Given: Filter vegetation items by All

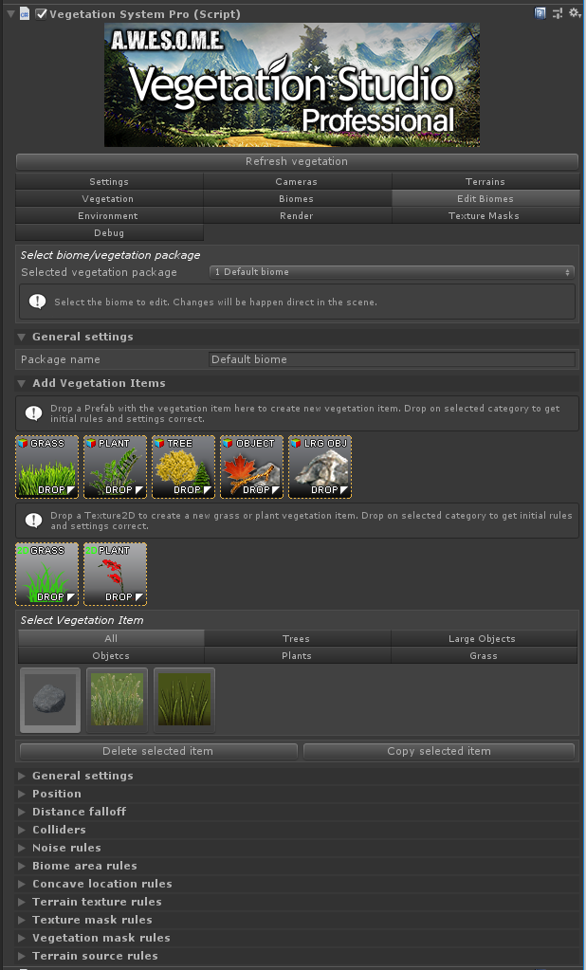Looking at the screenshot, I should [111, 638].
